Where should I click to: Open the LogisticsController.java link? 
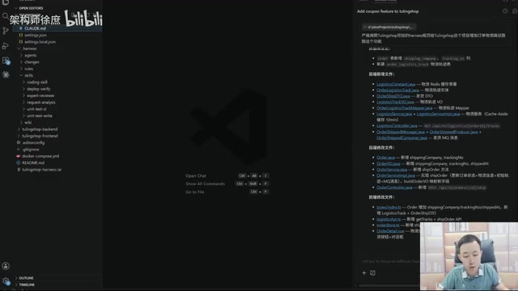[397, 126]
